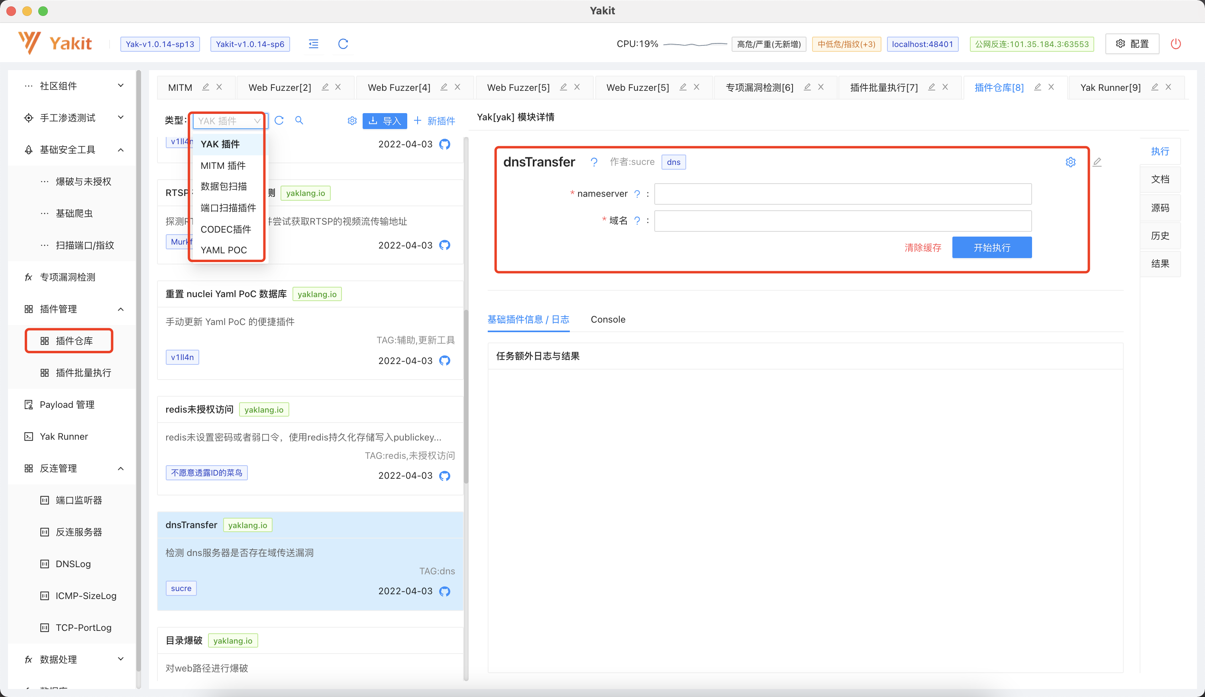Choose MITM 插件 option in dropdown list
This screenshot has height=697, width=1205.
pyautogui.click(x=223, y=165)
